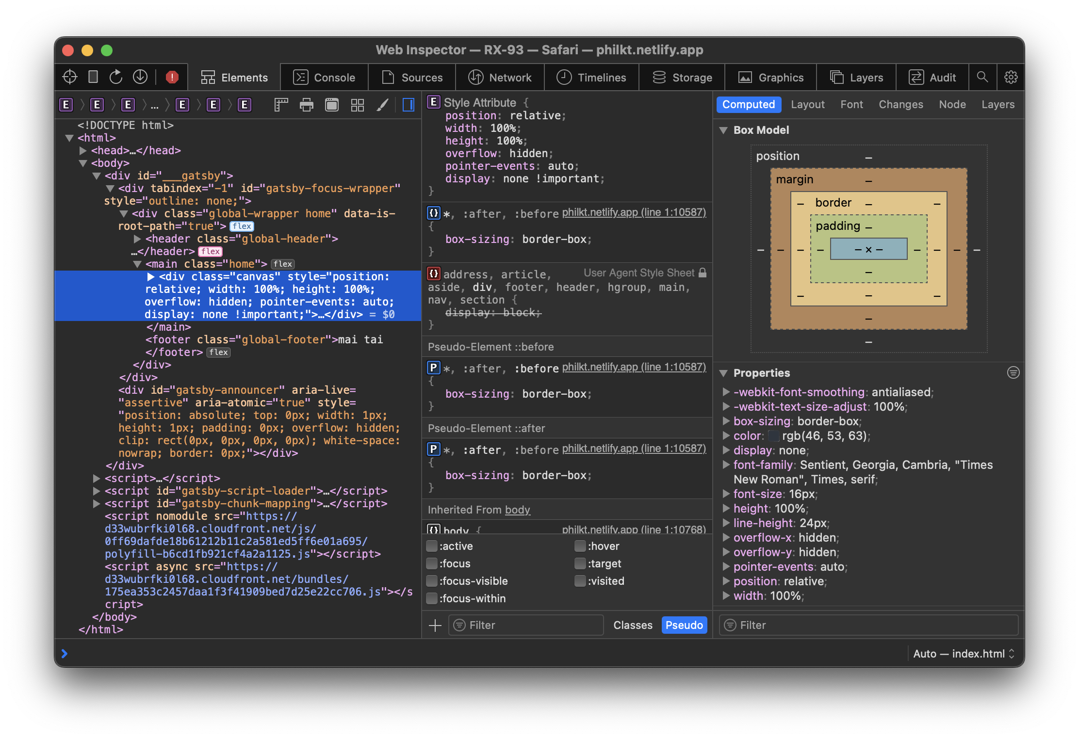Click the download web archive icon
The height and width of the screenshot is (739, 1079).
point(140,77)
